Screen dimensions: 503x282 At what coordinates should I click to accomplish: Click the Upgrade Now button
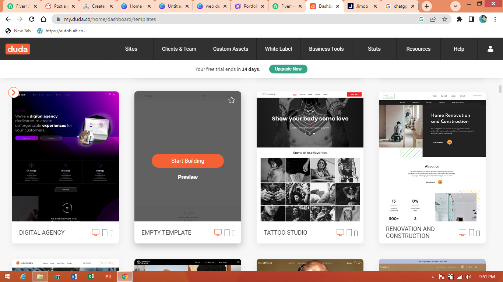tap(288, 69)
